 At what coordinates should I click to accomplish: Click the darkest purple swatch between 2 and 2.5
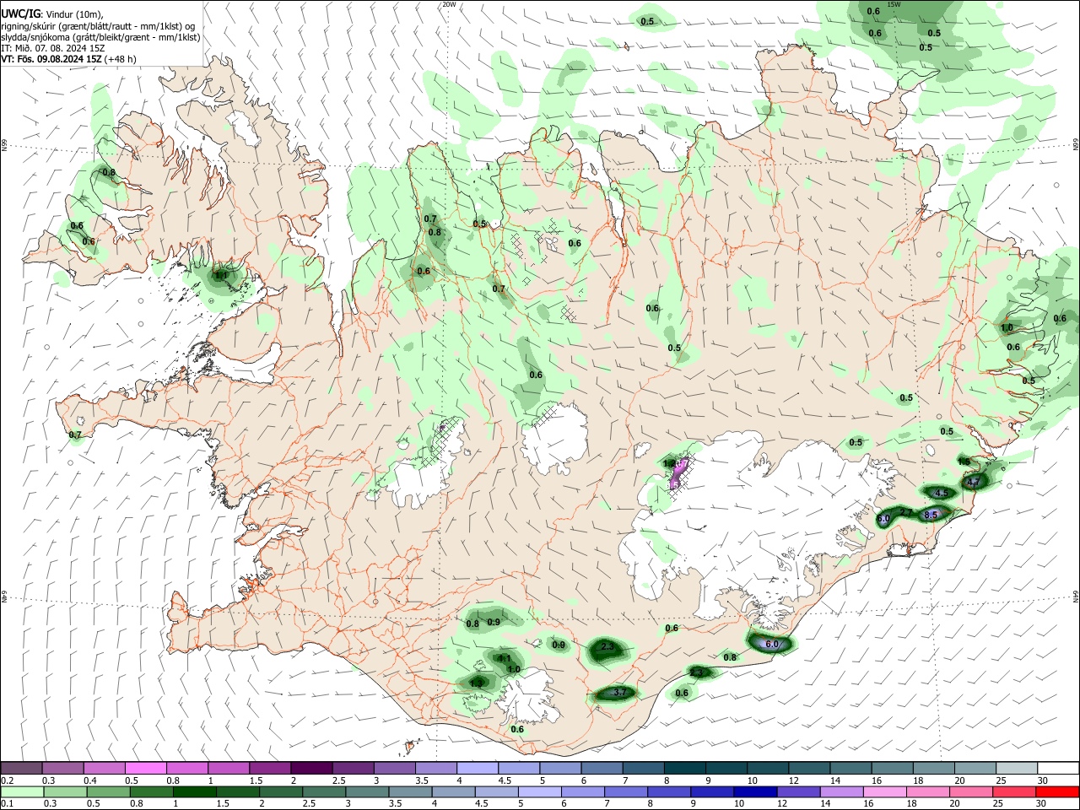tap(311, 768)
